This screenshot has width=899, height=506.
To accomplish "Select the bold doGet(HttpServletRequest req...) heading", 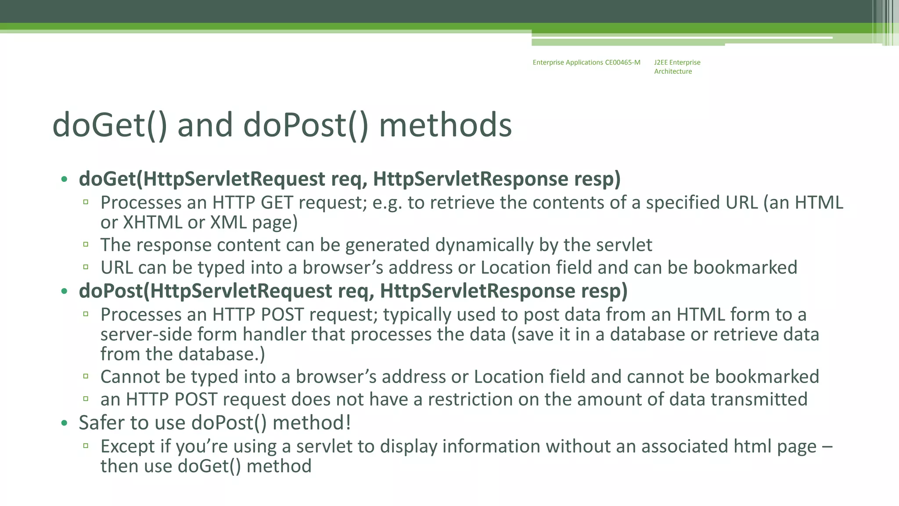I will [349, 179].
